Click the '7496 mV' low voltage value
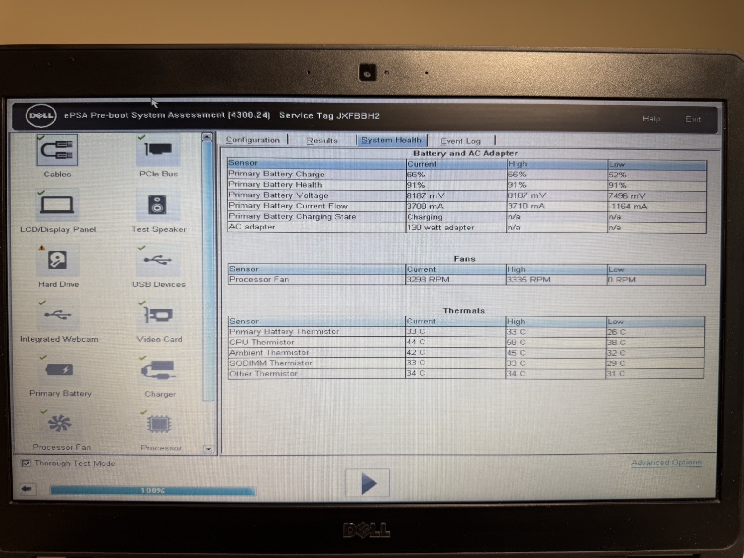This screenshot has height=558, width=744. point(627,196)
